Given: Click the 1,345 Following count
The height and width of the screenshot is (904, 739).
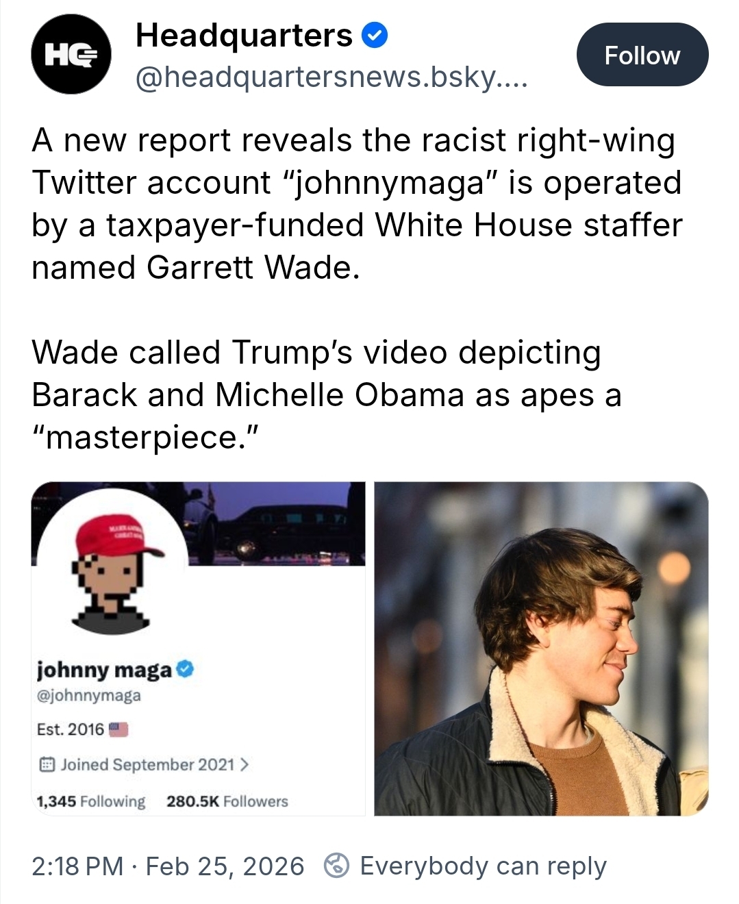Looking at the screenshot, I should tap(90, 801).
